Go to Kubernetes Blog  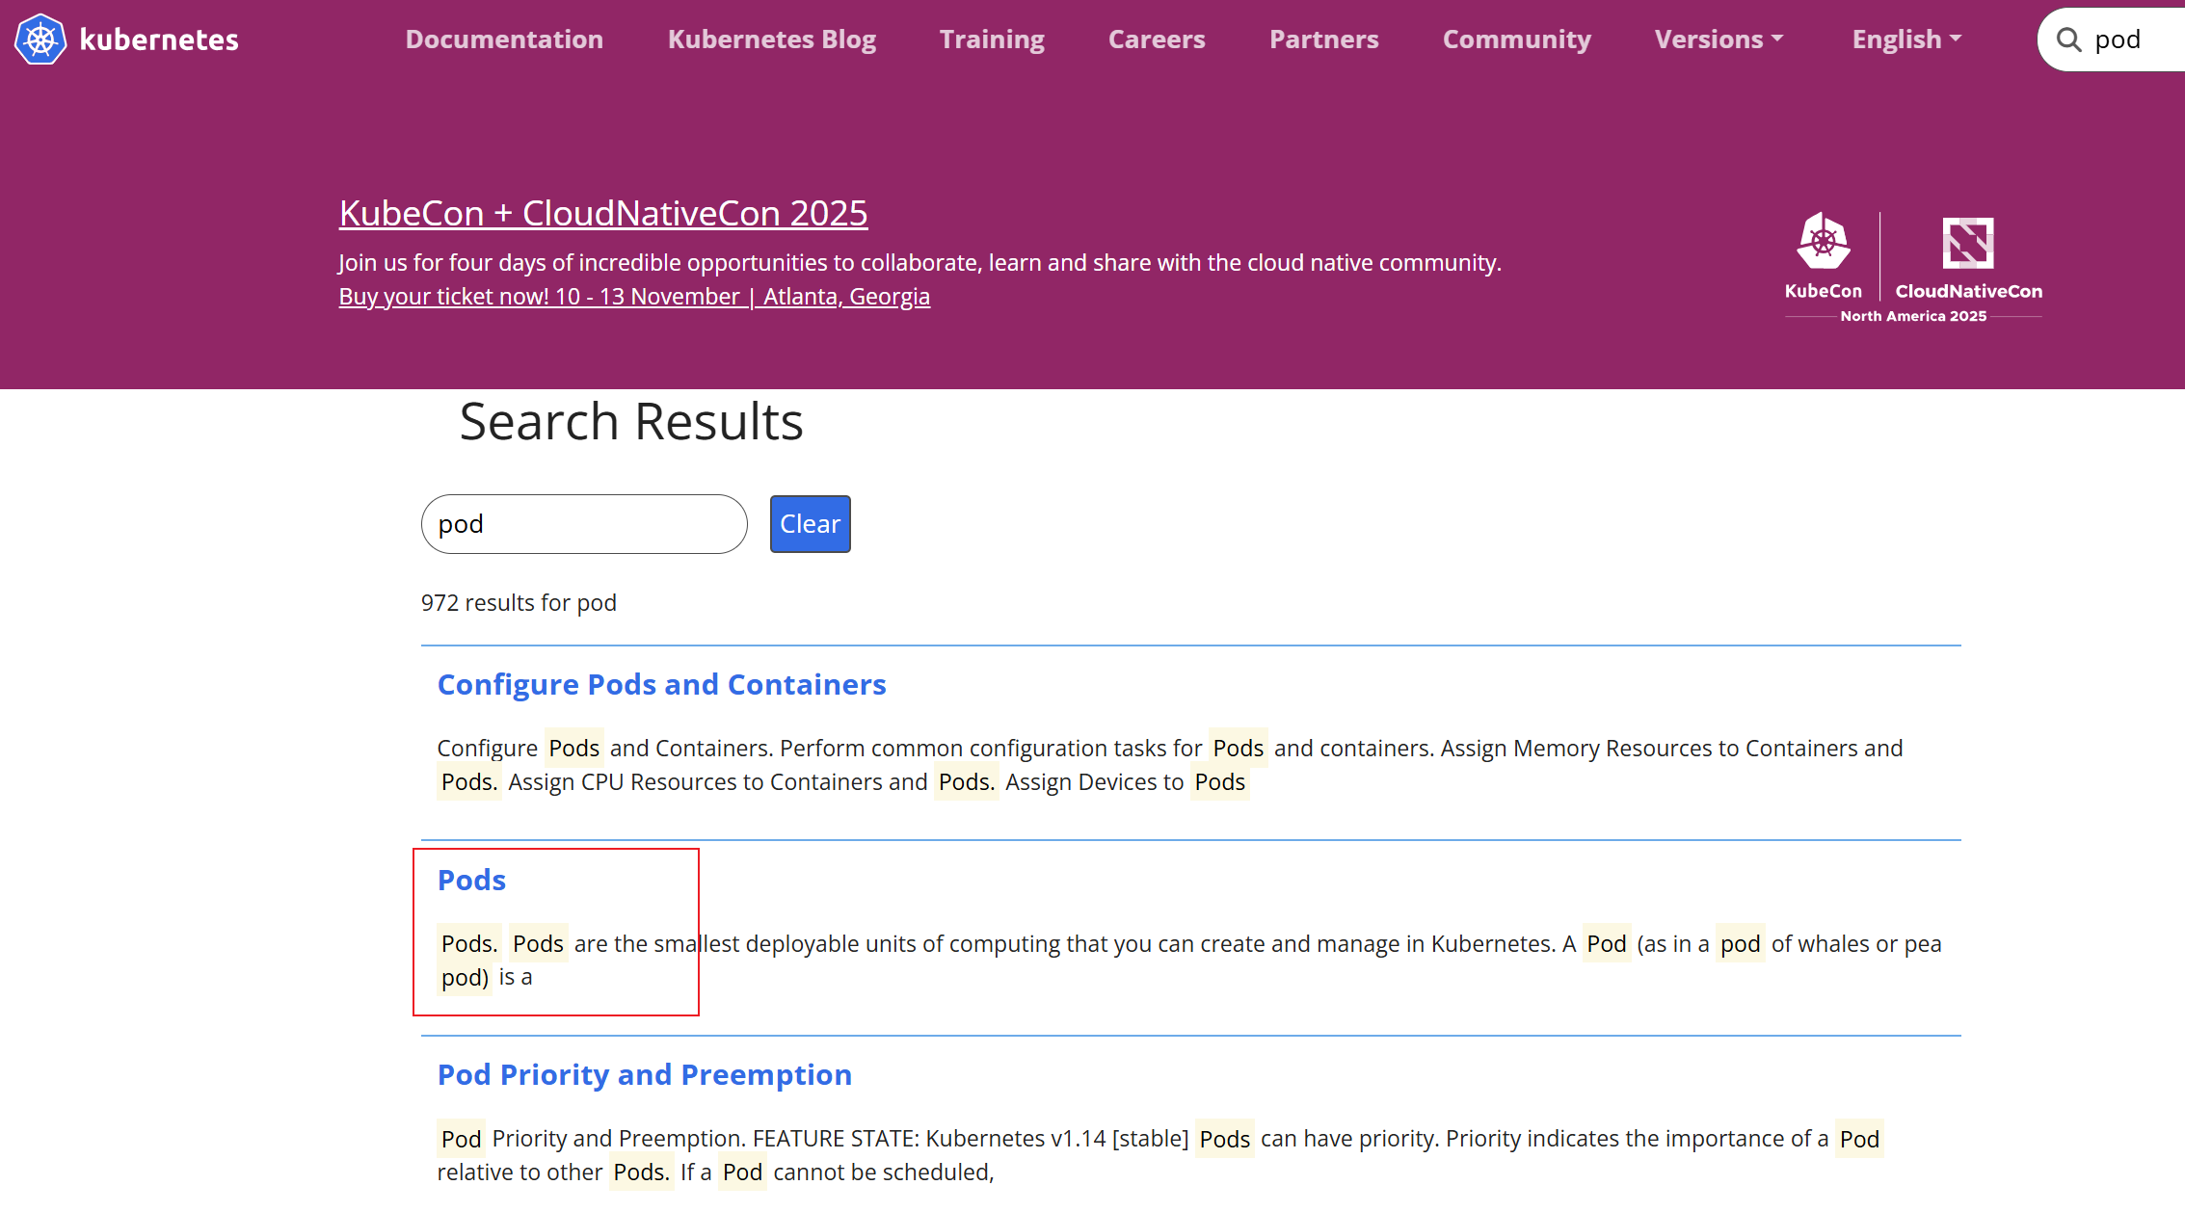click(771, 40)
